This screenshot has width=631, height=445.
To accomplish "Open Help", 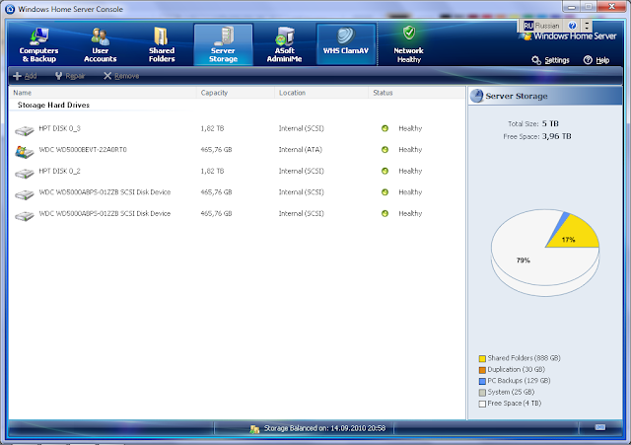I will pos(596,60).
